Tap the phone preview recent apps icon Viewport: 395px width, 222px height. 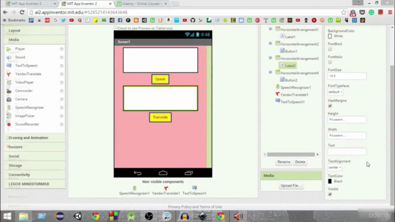[188, 173]
